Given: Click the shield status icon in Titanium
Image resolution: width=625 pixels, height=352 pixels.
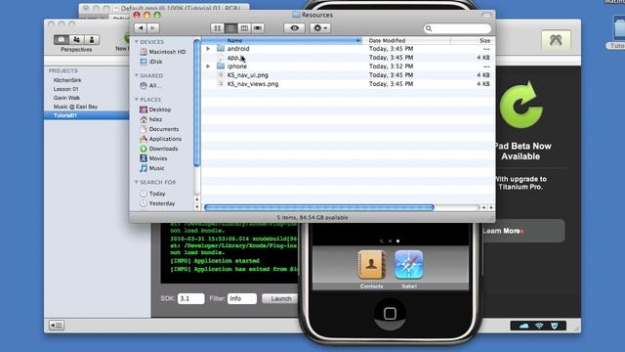Looking at the screenshot, I should 554,326.
